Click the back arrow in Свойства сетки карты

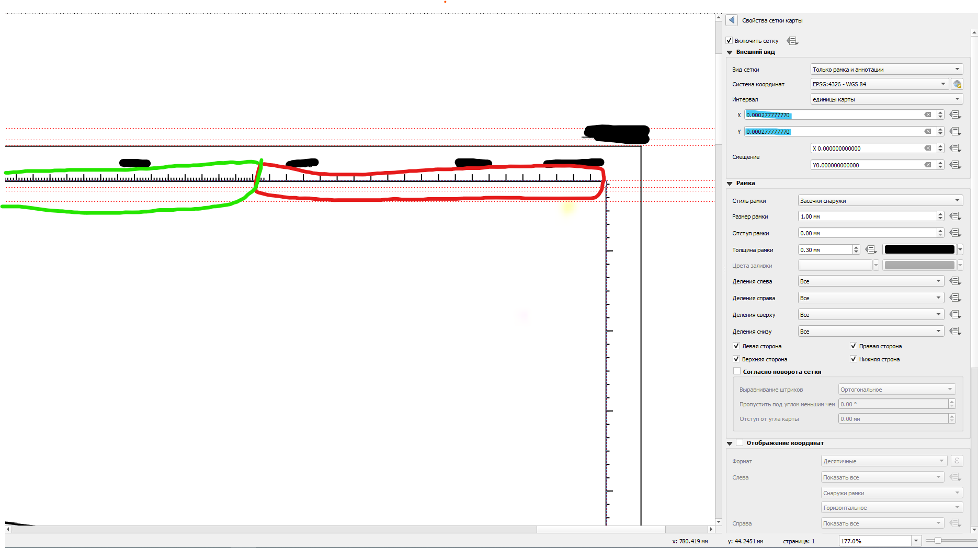(x=731, y=20)
